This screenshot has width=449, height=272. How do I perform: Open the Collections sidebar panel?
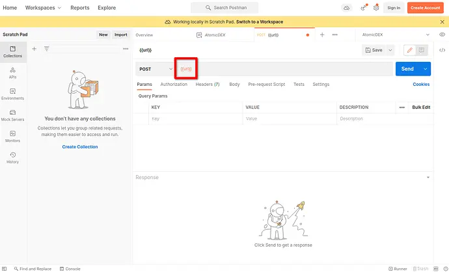coord(12,51)
